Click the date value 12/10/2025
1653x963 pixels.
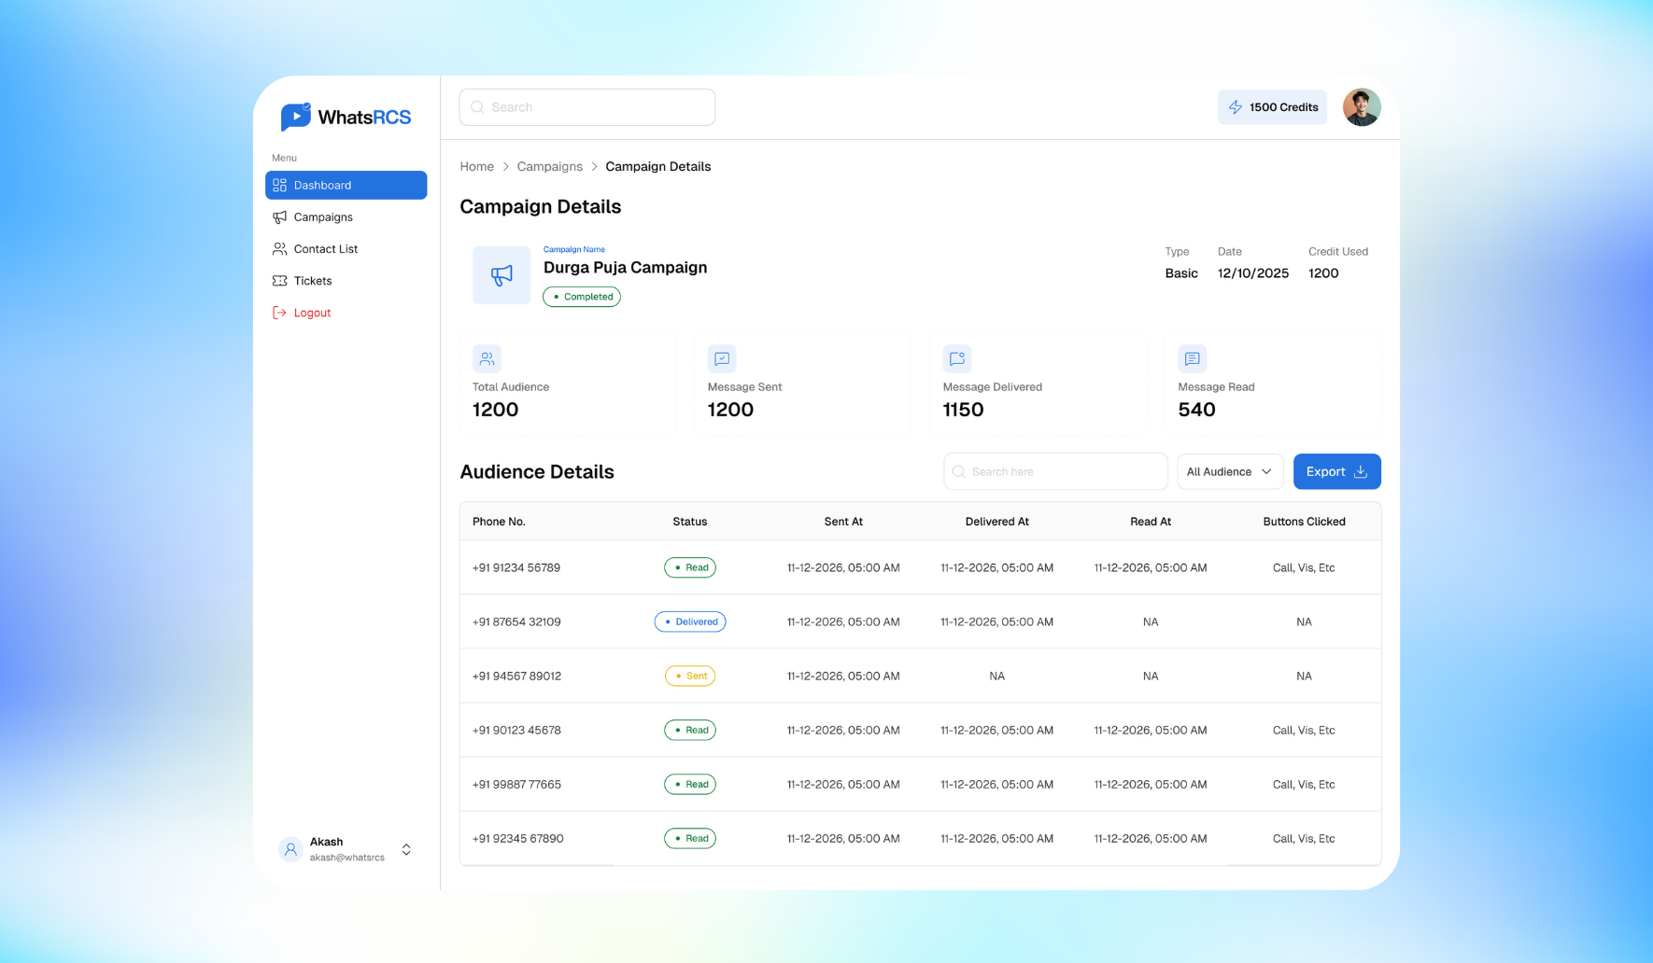[x=1253, y=273]
